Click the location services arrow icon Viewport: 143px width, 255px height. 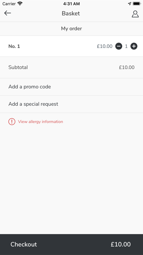coord(130,4)
